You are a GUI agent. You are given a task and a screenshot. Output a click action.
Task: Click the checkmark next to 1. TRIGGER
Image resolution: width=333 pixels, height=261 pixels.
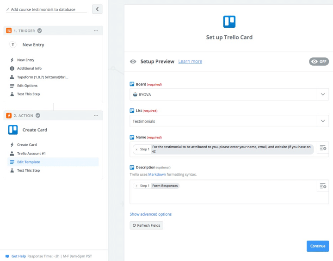point(39,31)
